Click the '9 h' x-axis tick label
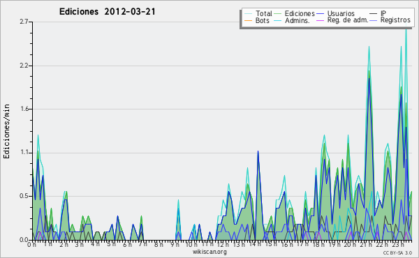The height and width of the screenshot is (258, 419). [x=175, y=245]
